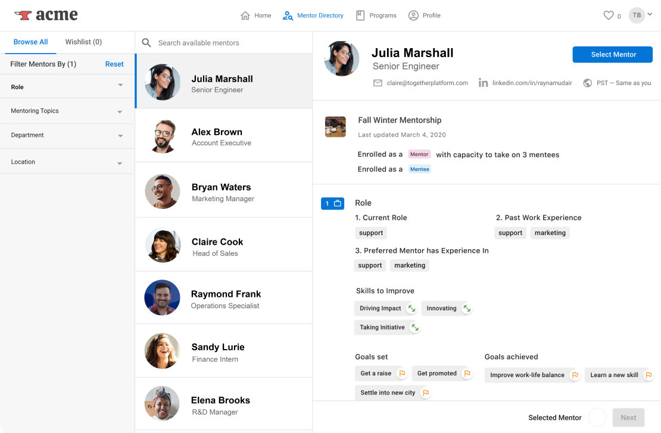Open Julia's LinkedIn via the LinkedIn icon
This screenshot has height=433, width=661.
[483, 83]
